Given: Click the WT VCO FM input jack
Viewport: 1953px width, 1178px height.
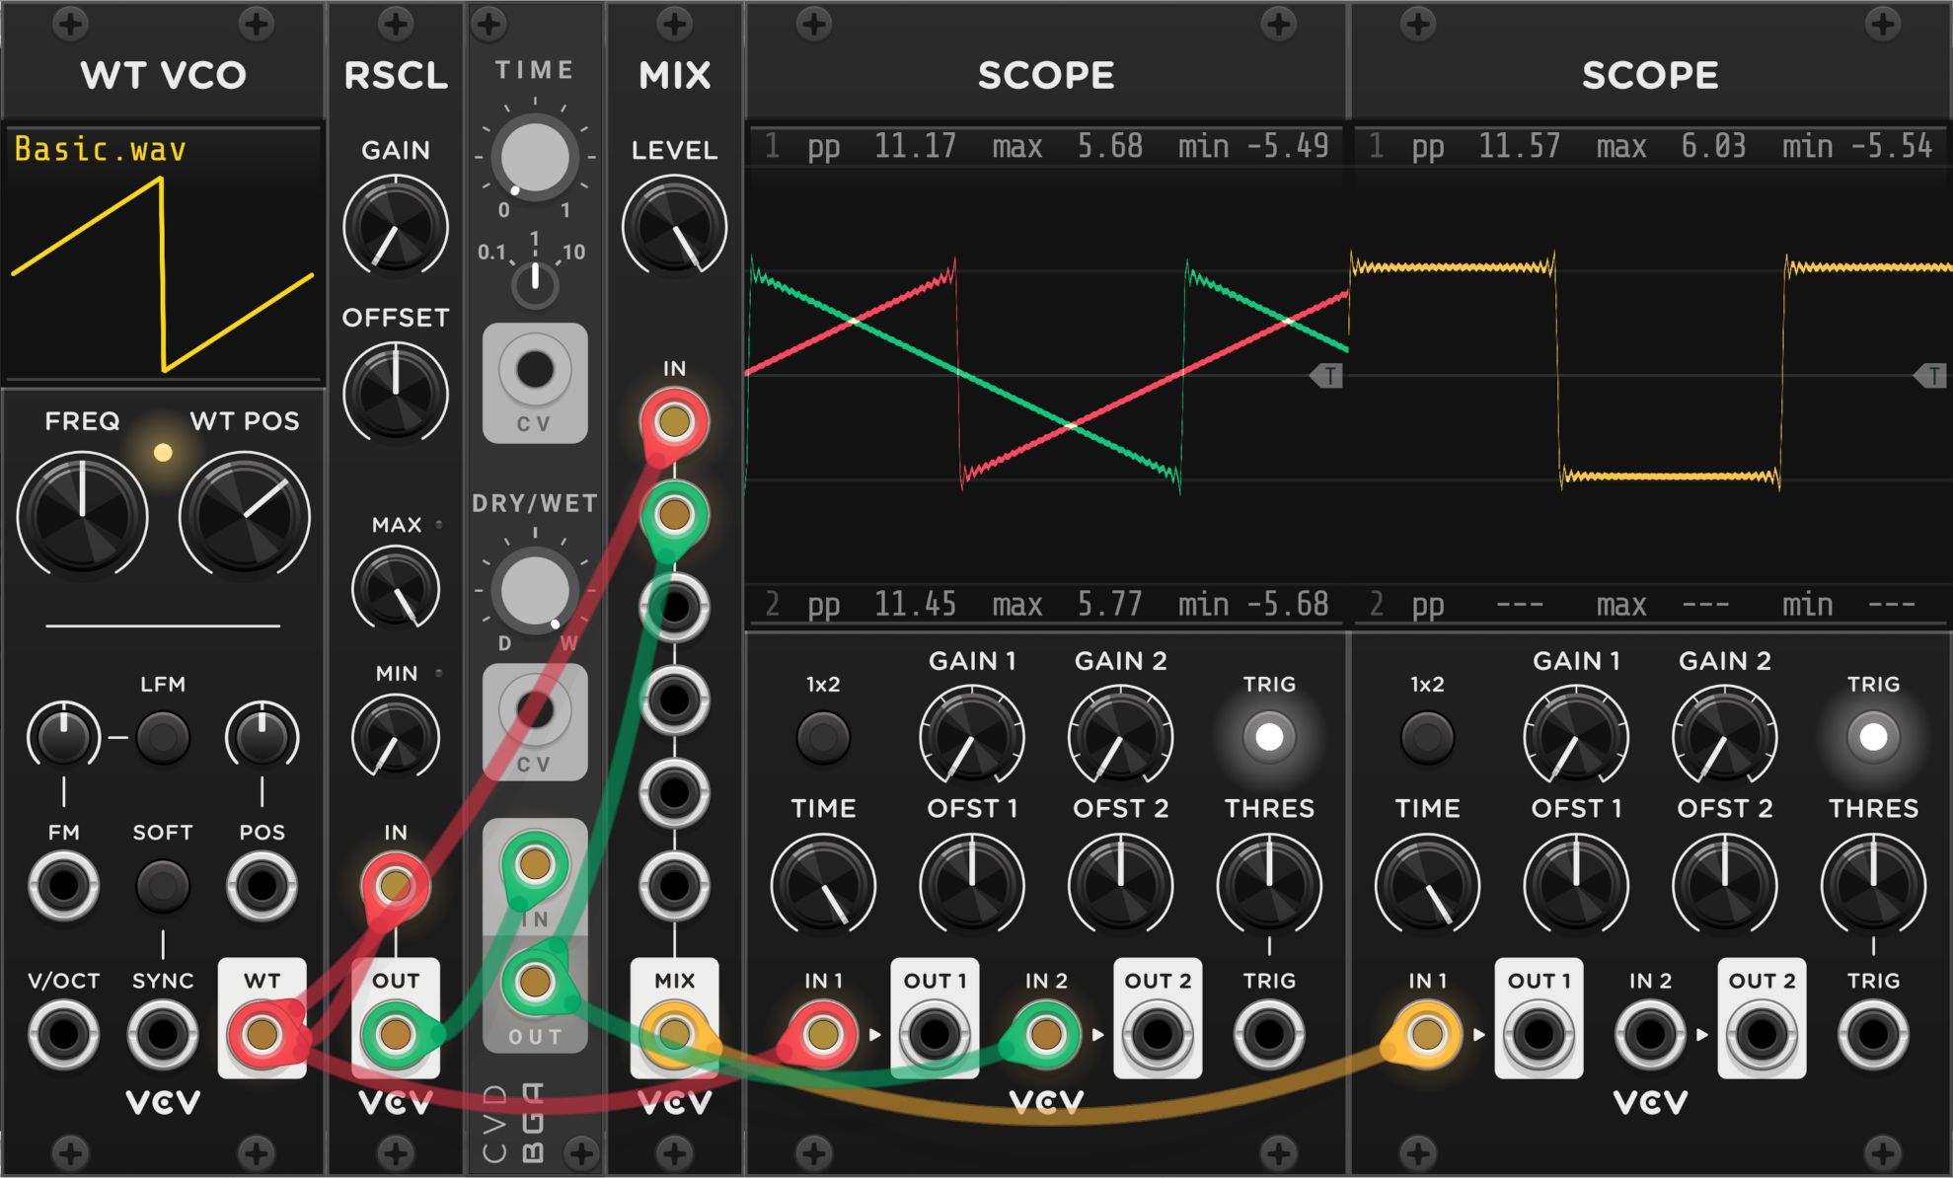Looking at the screenshot, I should pos(63,886).
